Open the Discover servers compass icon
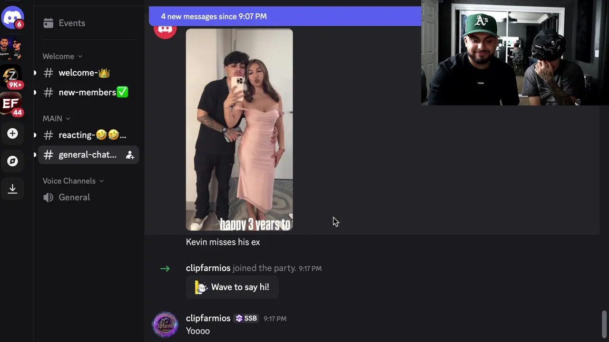Screen dimensions: 609x342 [12, 161]
